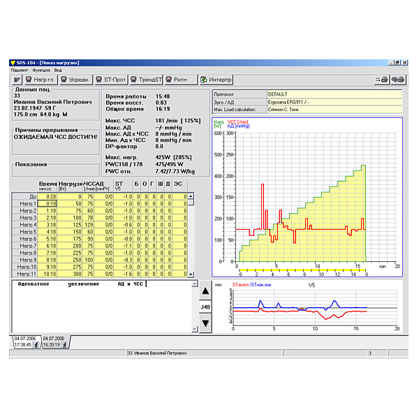
Task: Open the ST-Прот protocol view
Action: tap(111, 80)
